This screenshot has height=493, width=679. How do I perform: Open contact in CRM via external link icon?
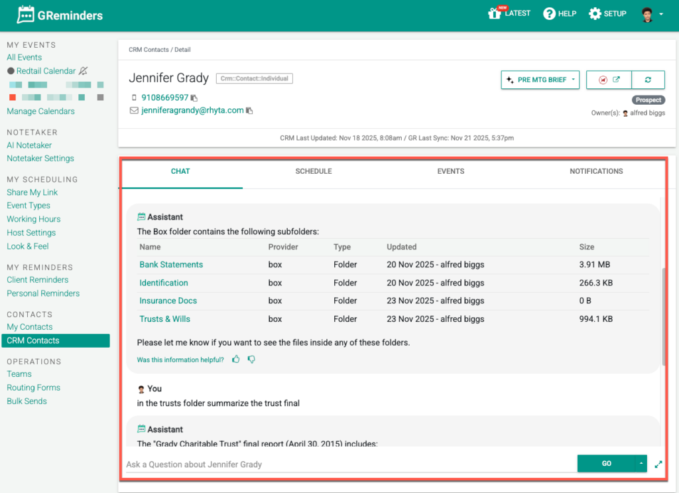(x=616, y=80)
